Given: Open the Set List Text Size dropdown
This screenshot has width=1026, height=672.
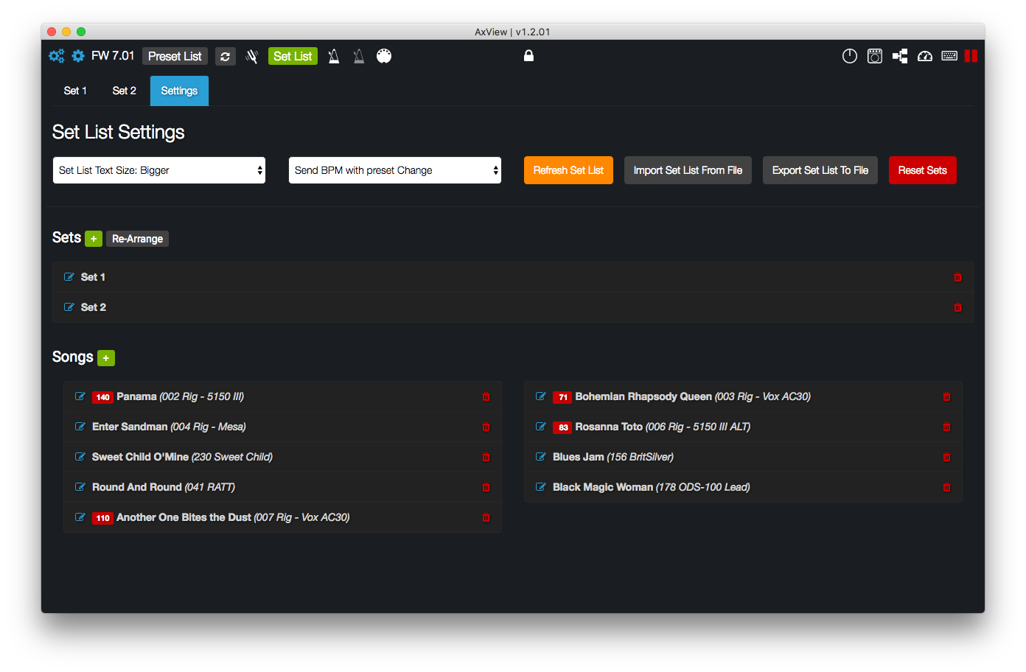Looking at the screenshot, I should tap(159, 170).
